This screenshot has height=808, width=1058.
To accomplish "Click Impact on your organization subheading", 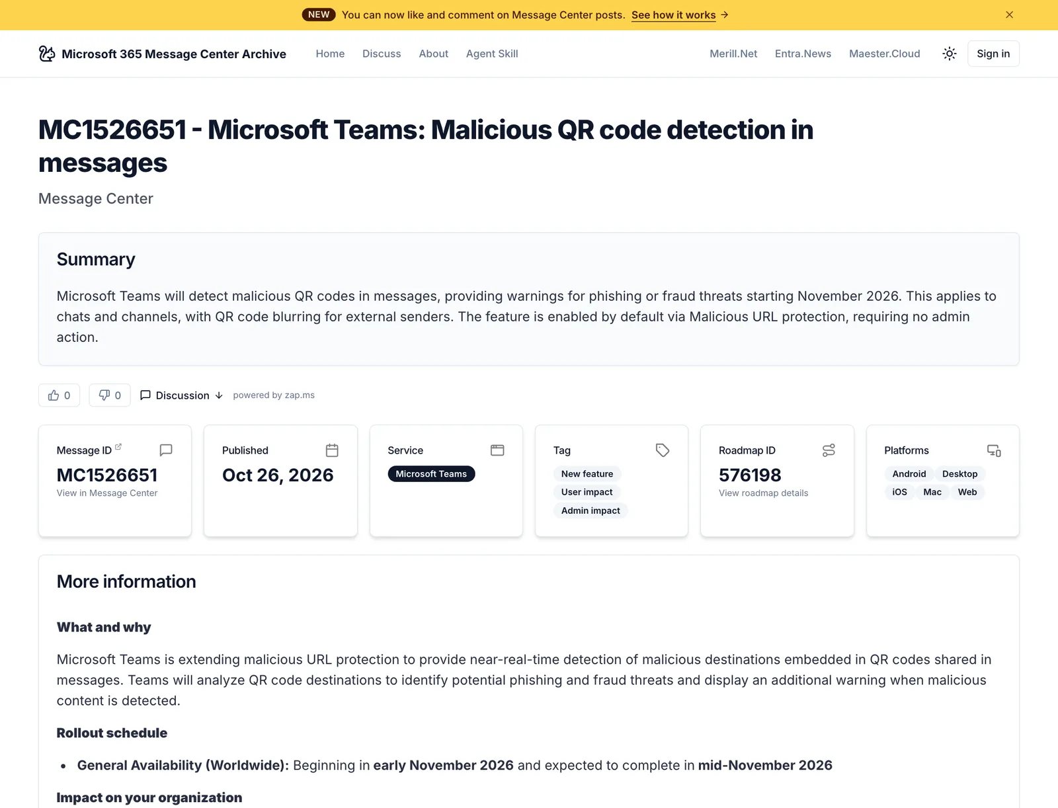I will tap(149, 797).
